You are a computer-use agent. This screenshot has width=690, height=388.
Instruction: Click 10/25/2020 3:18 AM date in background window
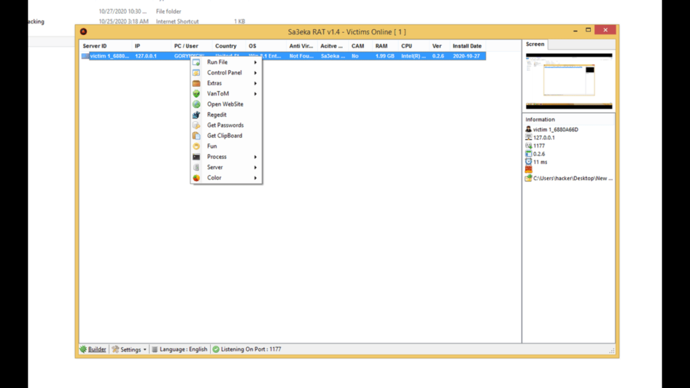point(123,21)
